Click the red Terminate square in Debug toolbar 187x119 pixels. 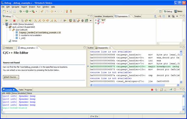[x=14, y=20]
